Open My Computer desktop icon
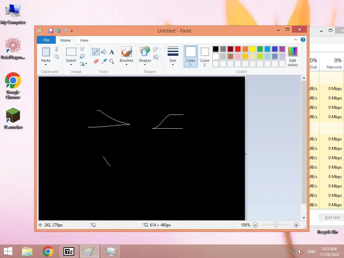Viewport: 344px width, 258px height. click(x=13, y=14)
